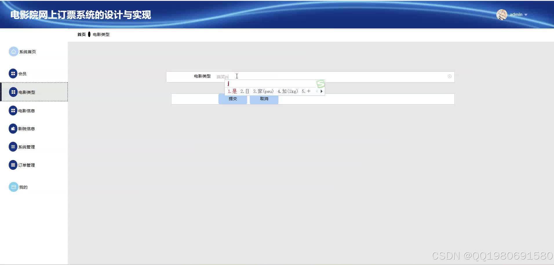Click the admin username label
554x265 pixels.
516,14
